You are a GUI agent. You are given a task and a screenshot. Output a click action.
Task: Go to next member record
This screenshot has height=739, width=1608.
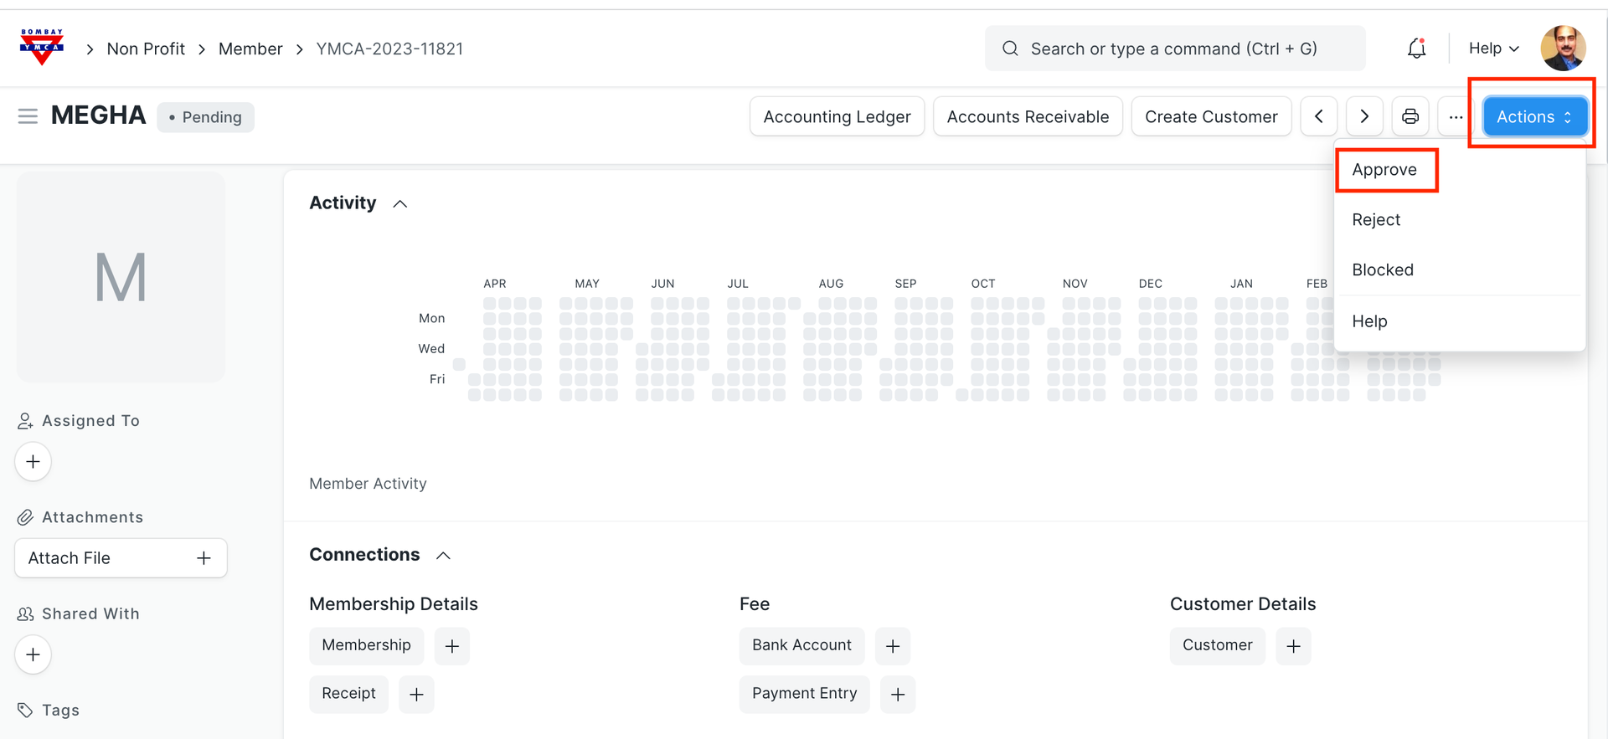click(1364, 116)
